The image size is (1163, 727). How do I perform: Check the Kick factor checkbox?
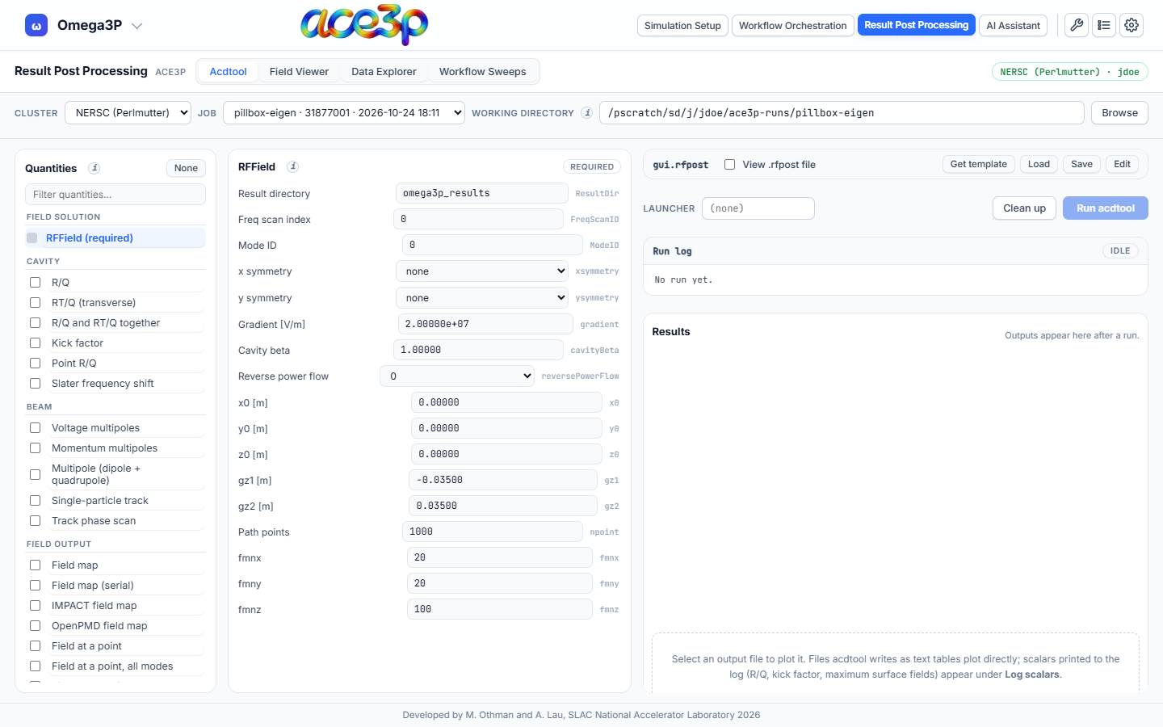35,343
